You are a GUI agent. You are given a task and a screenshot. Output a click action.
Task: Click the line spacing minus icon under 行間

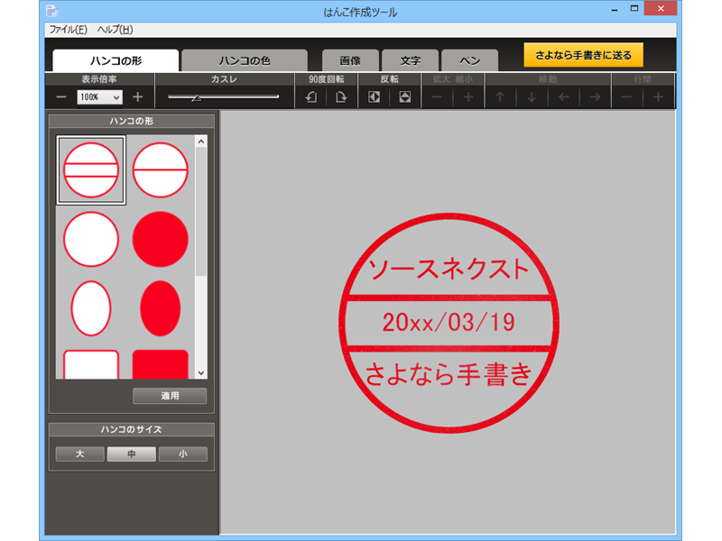tap(626, 97)
